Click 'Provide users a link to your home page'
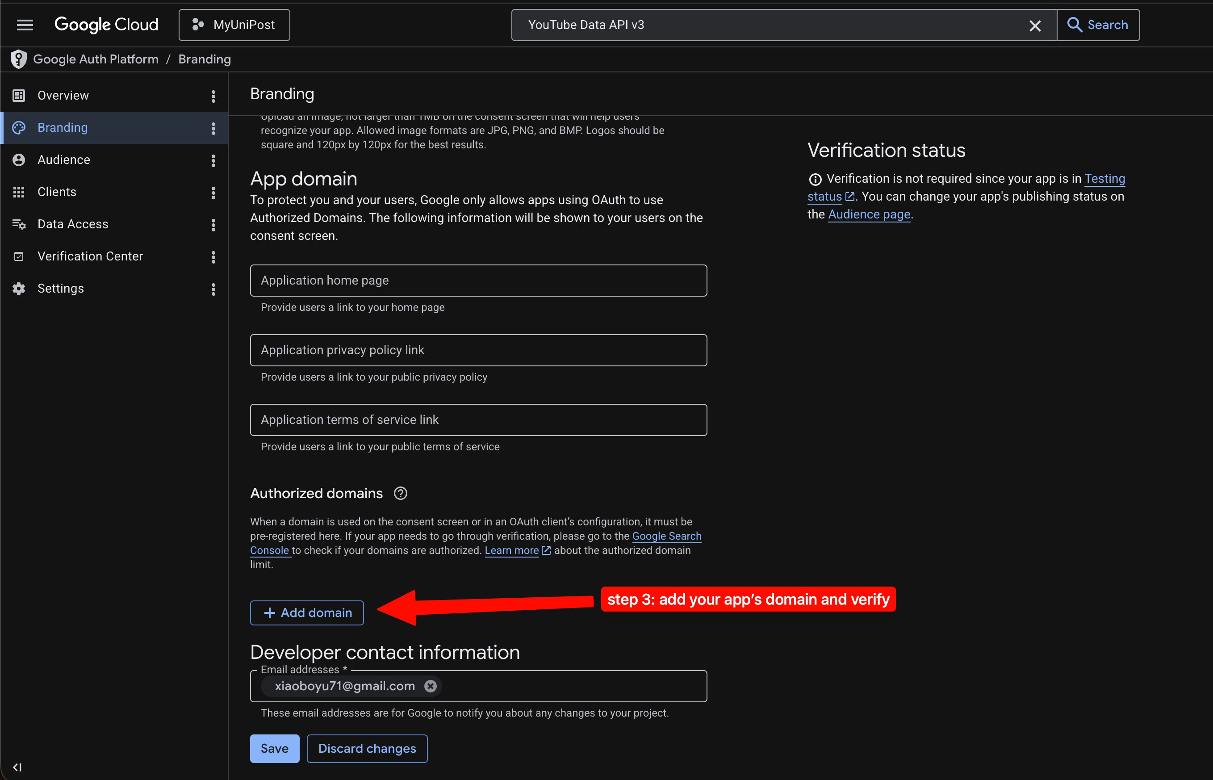The width and height of the screenshot is (1213, 780). point(352,307)
